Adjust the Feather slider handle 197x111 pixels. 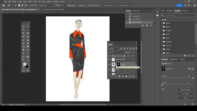[x=162, y=85]
